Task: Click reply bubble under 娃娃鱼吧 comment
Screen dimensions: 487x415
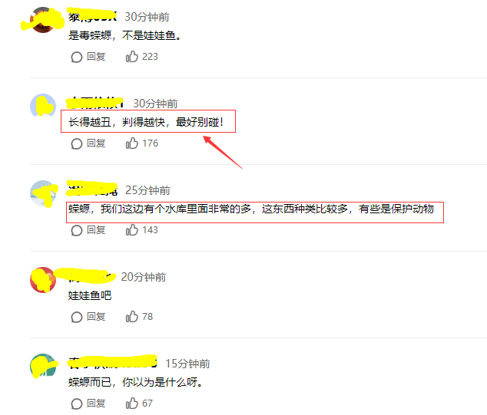Action: click(76, 317)
